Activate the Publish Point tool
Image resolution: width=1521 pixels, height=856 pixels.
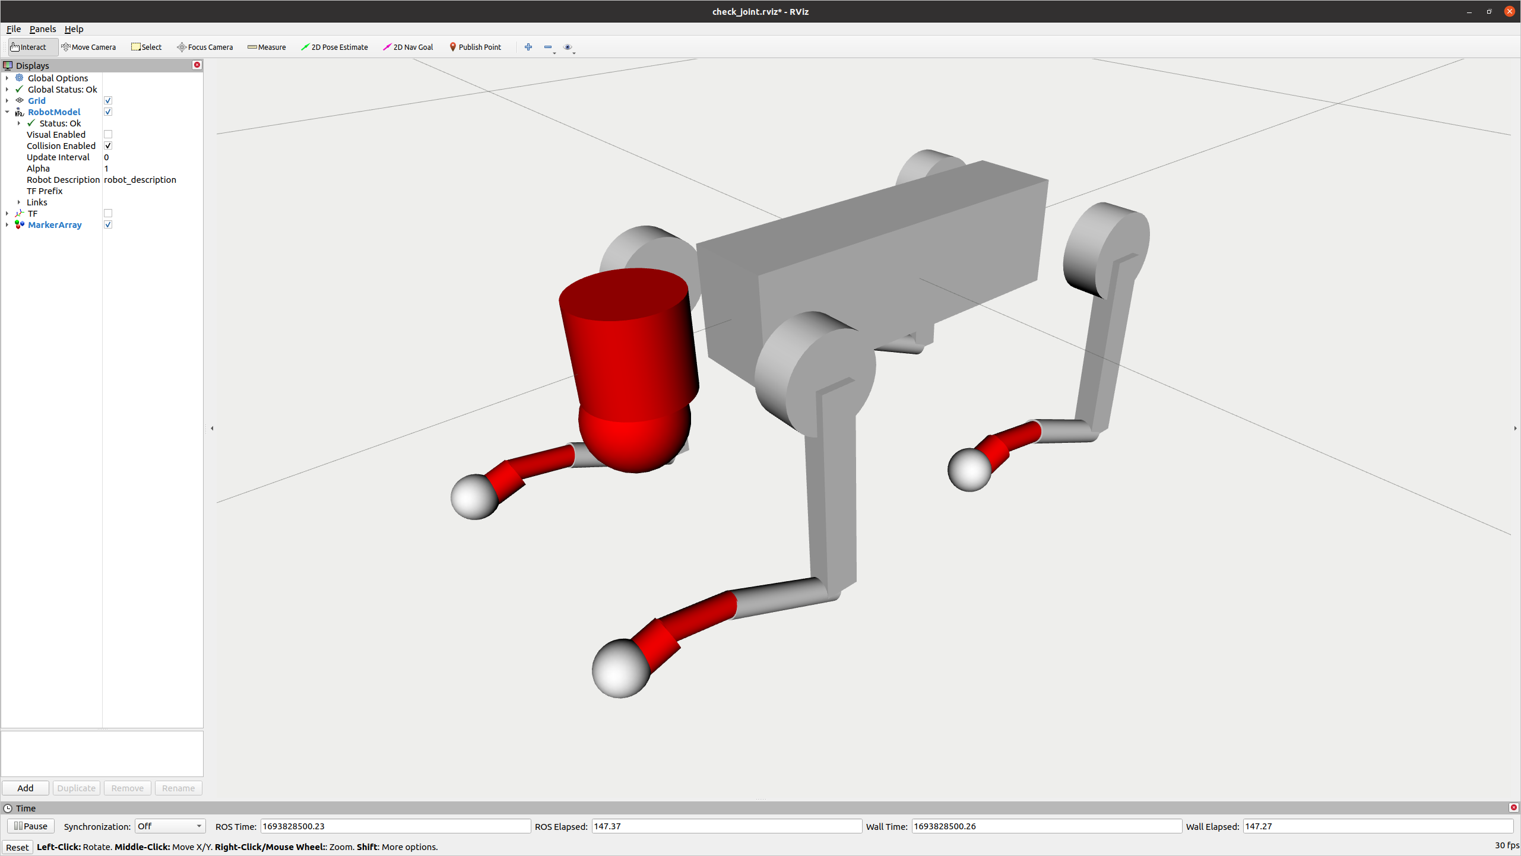pyautogui.click(x=474, y=47)
